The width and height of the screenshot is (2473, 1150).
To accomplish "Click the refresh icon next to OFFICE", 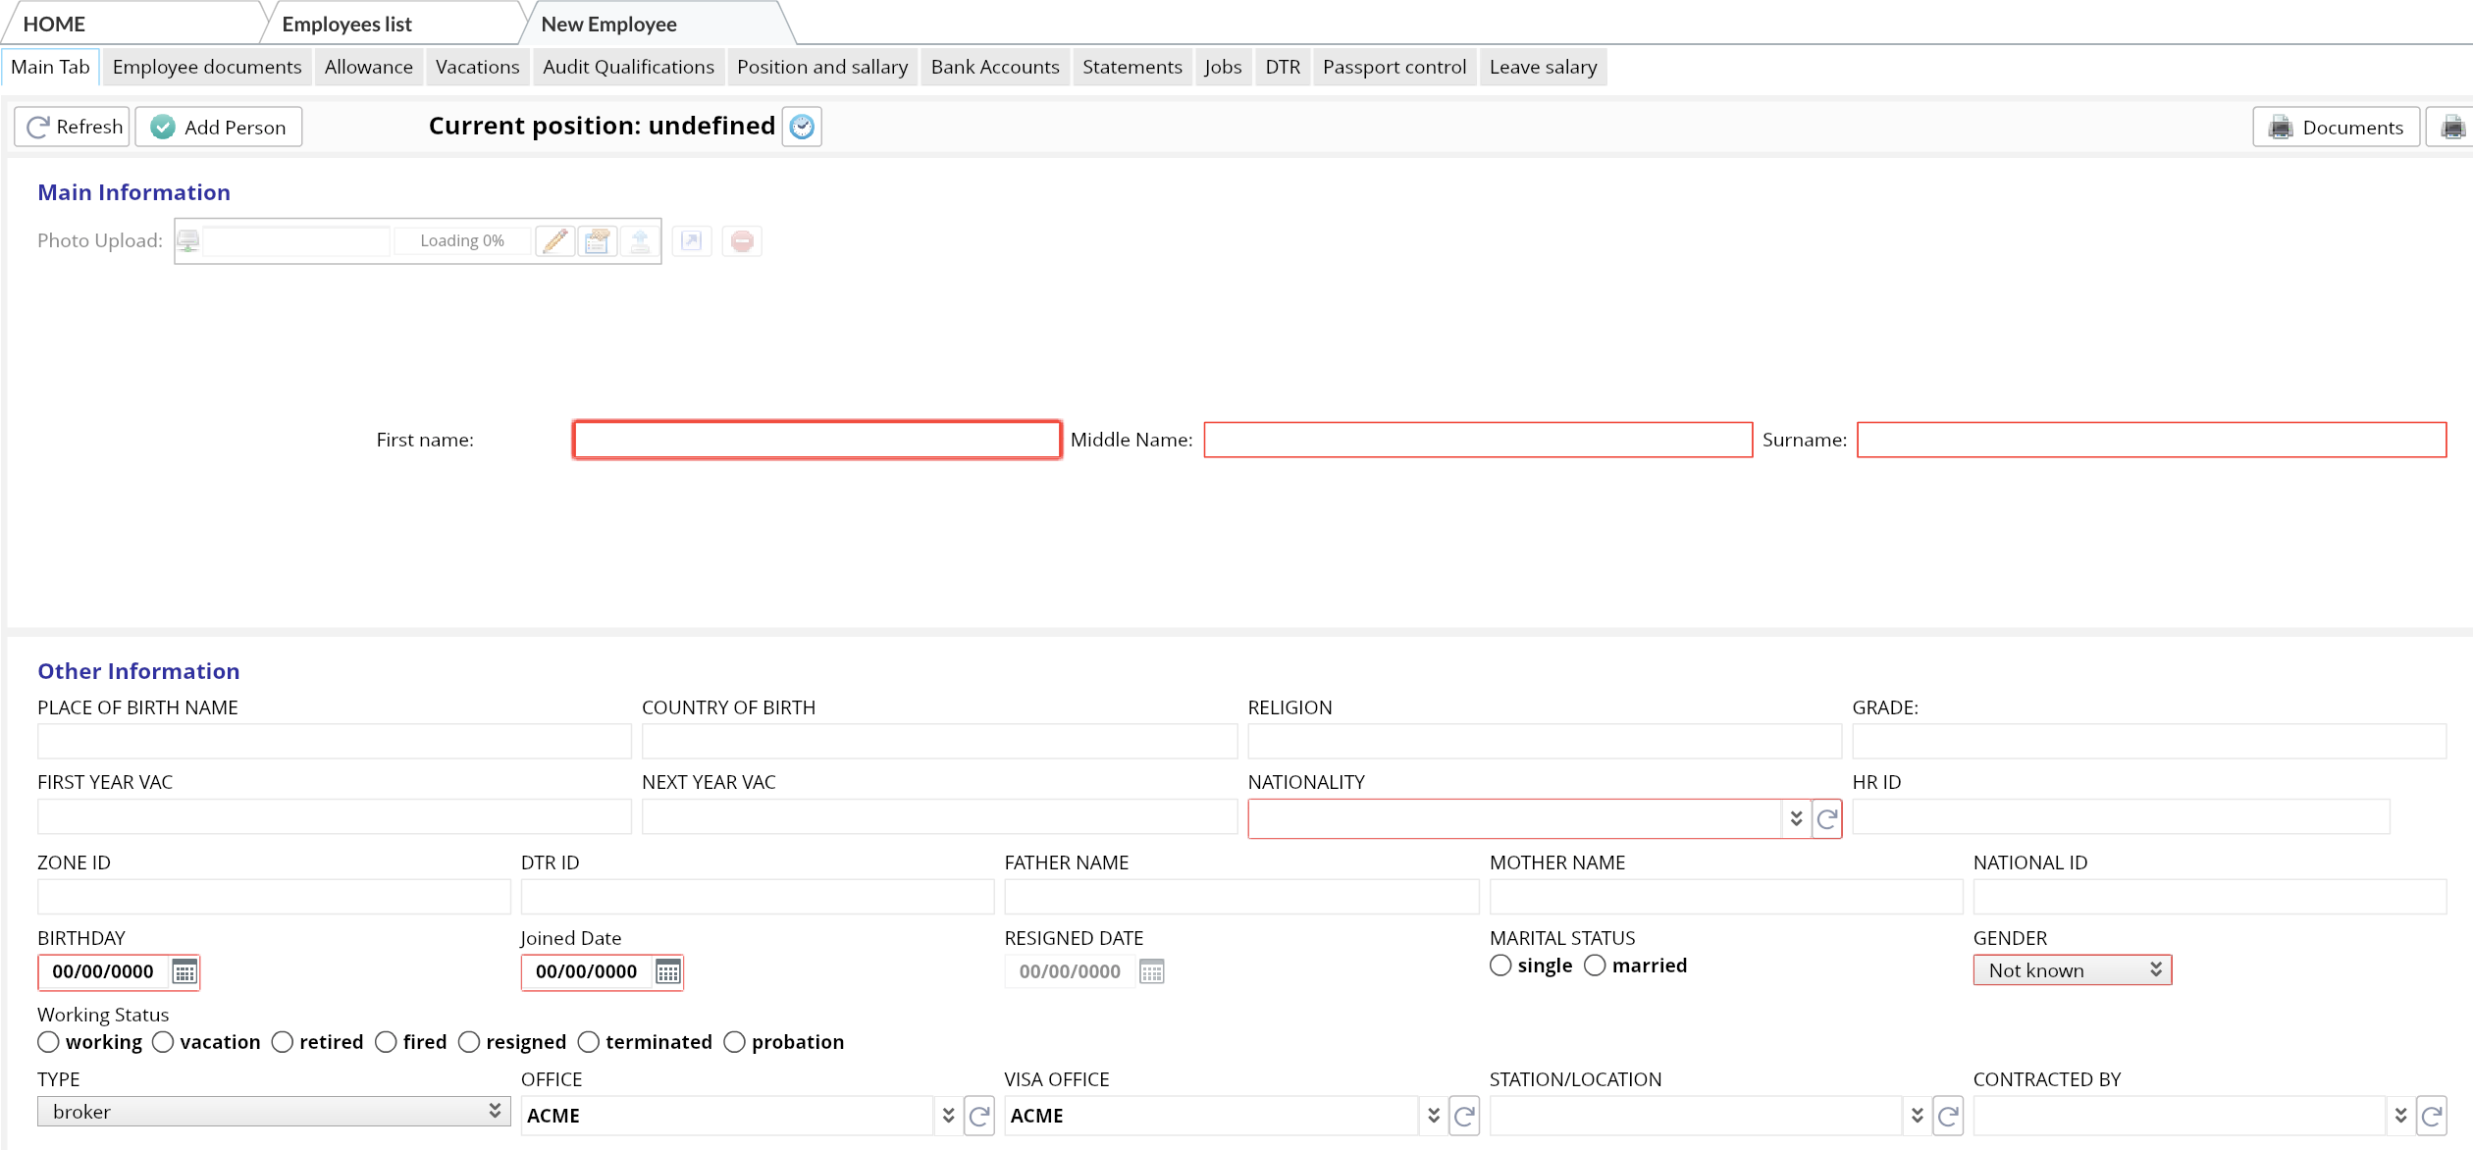I will click(x=978, y=1116).
